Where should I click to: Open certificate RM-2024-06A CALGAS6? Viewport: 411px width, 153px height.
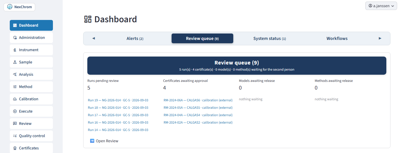click(x=198, y=100)
